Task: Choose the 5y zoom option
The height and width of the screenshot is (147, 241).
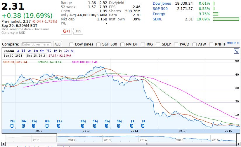Action: tap(60, 51)
